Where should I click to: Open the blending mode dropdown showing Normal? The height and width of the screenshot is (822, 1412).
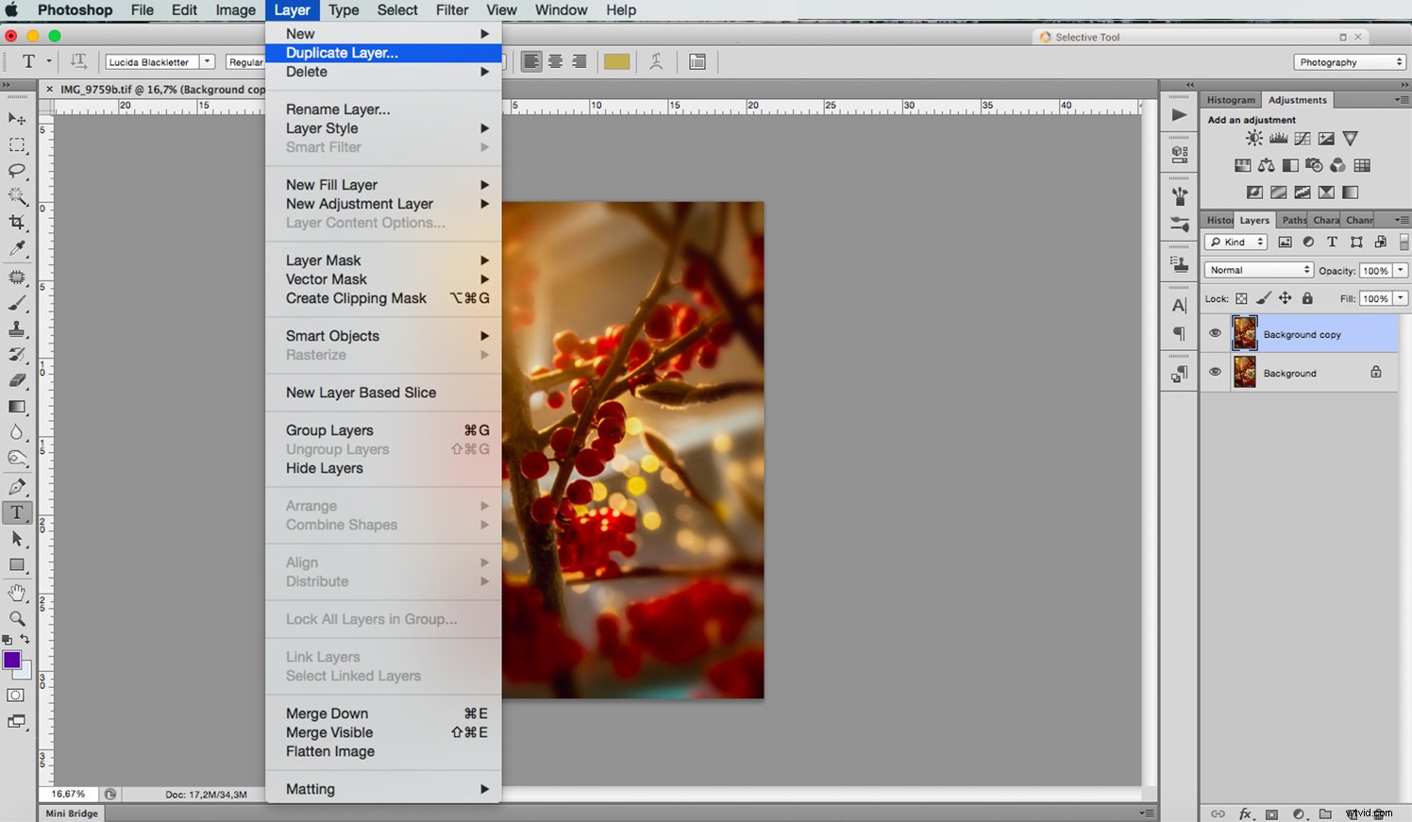click(x=1257, y=269)
